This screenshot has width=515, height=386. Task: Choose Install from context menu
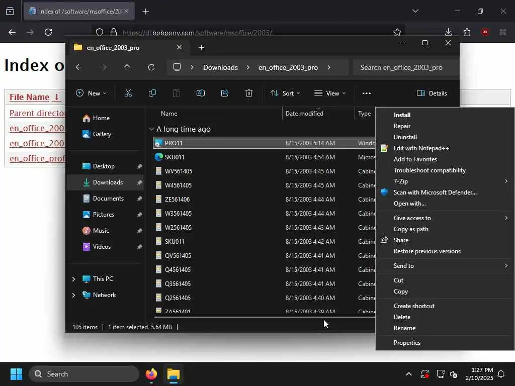coord(402,115)
